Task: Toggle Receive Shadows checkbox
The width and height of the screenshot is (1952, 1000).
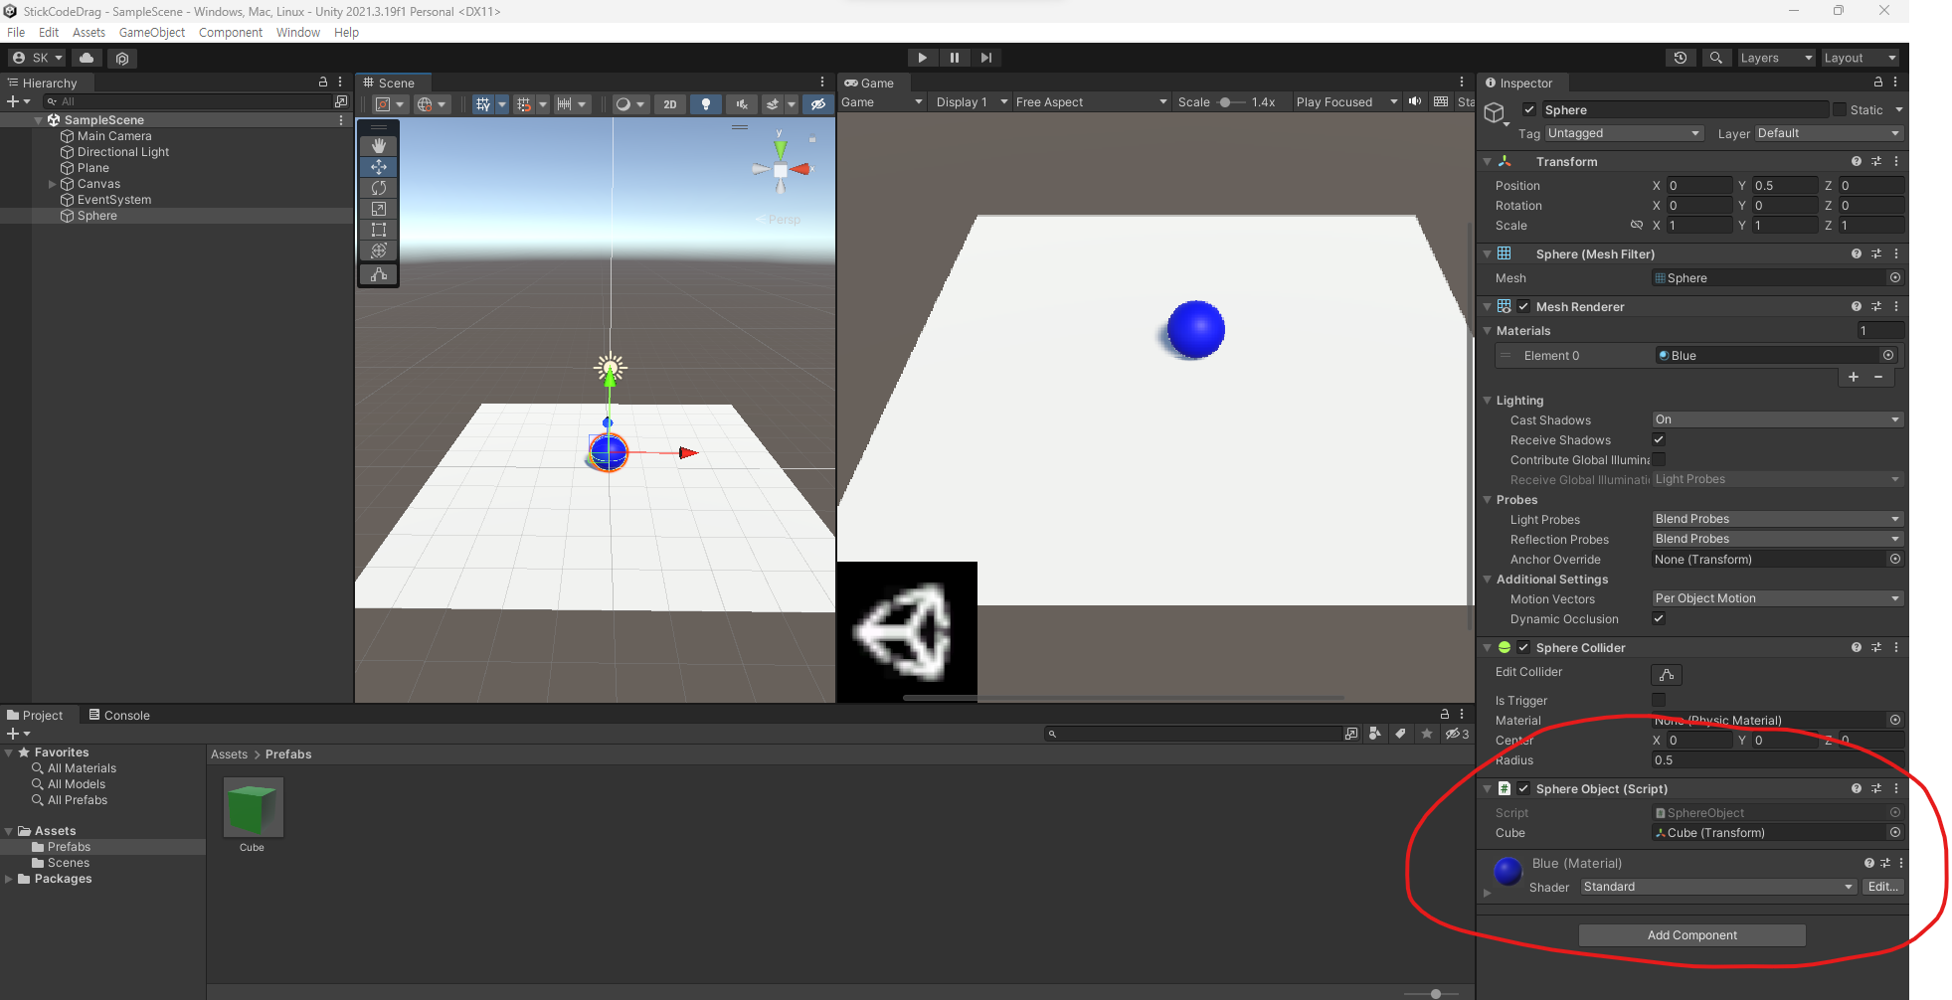Action: [x=1659, y=439]
